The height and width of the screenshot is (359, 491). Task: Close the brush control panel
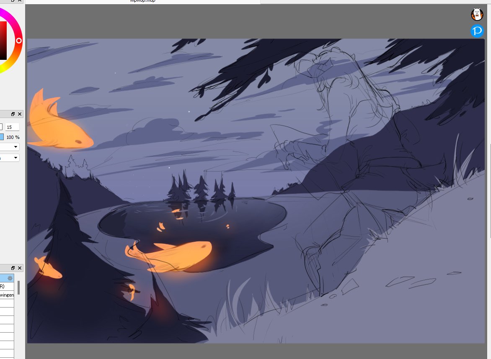(20, 114)
